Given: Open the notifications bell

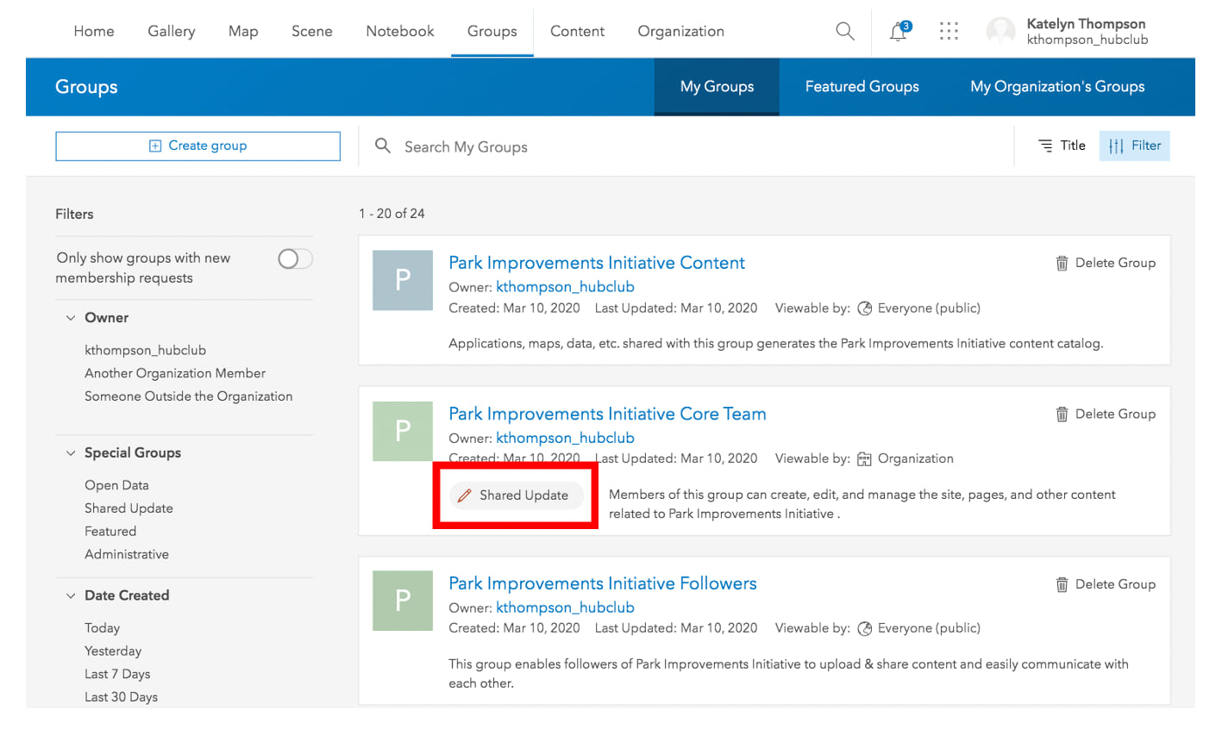Looking at the screenshot, I should tap(899, 32).
